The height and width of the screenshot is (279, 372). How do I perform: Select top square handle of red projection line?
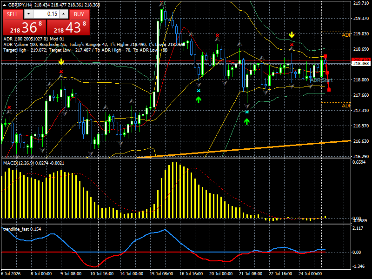(325, 56)
